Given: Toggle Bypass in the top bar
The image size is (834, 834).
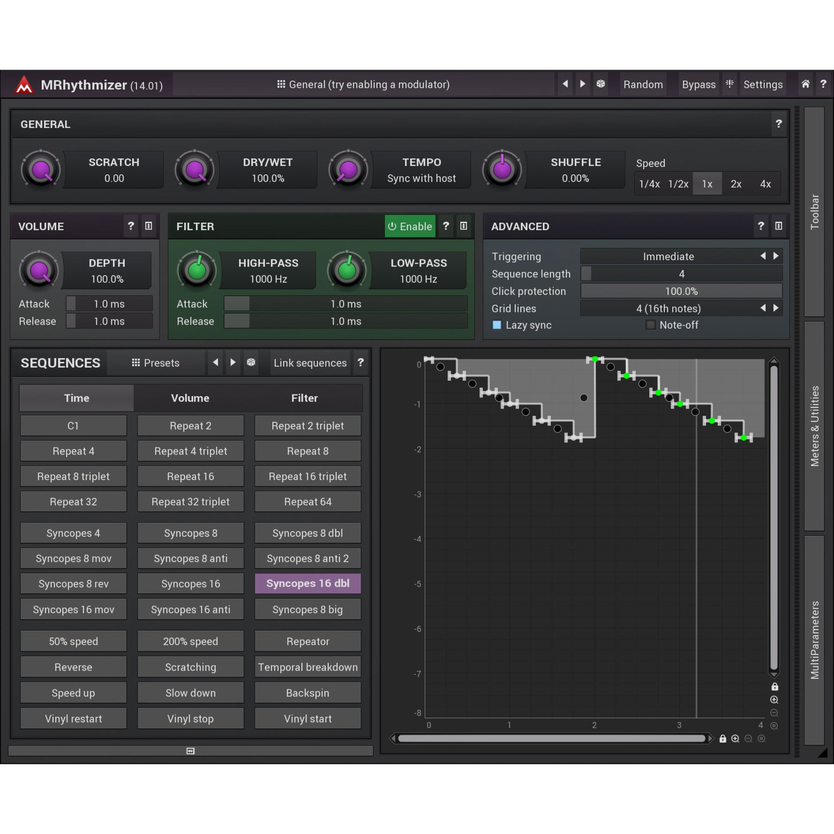Looking at the screenshot, I should tap(698, 84).
